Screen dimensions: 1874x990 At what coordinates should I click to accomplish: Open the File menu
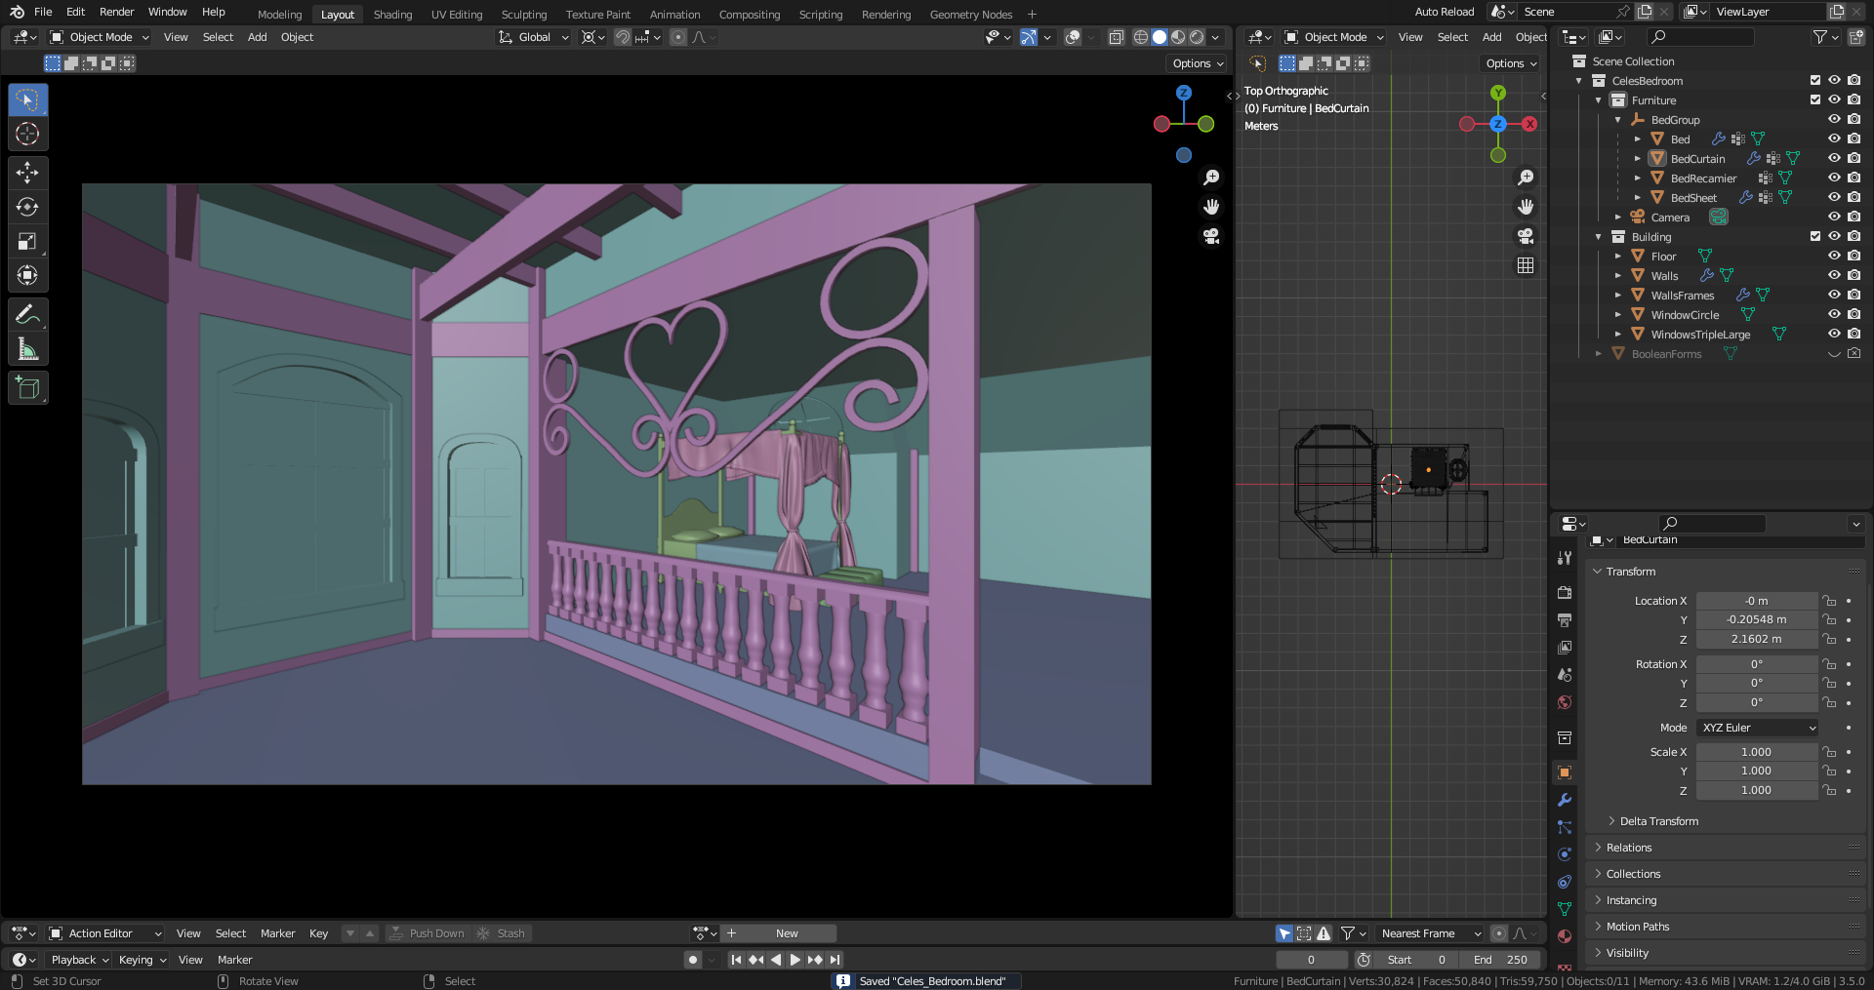pyautogui.click(x=43, y=12)
